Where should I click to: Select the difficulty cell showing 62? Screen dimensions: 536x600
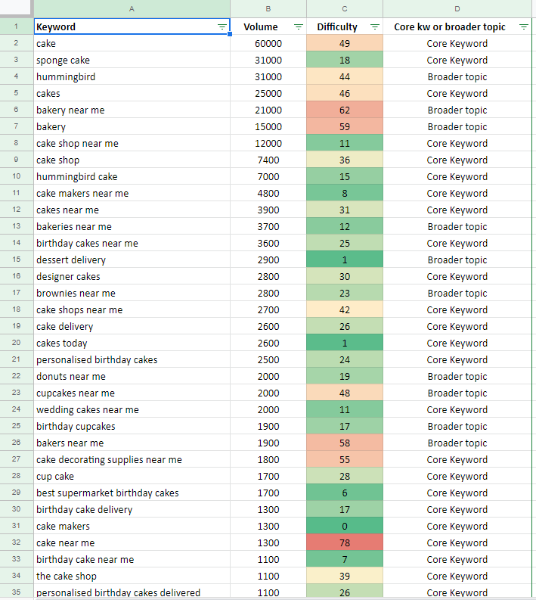(x=345, y=110)
